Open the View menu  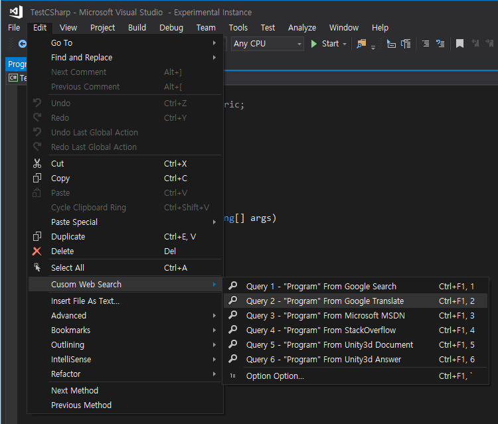pyautogui.click(x=68, y=28)
